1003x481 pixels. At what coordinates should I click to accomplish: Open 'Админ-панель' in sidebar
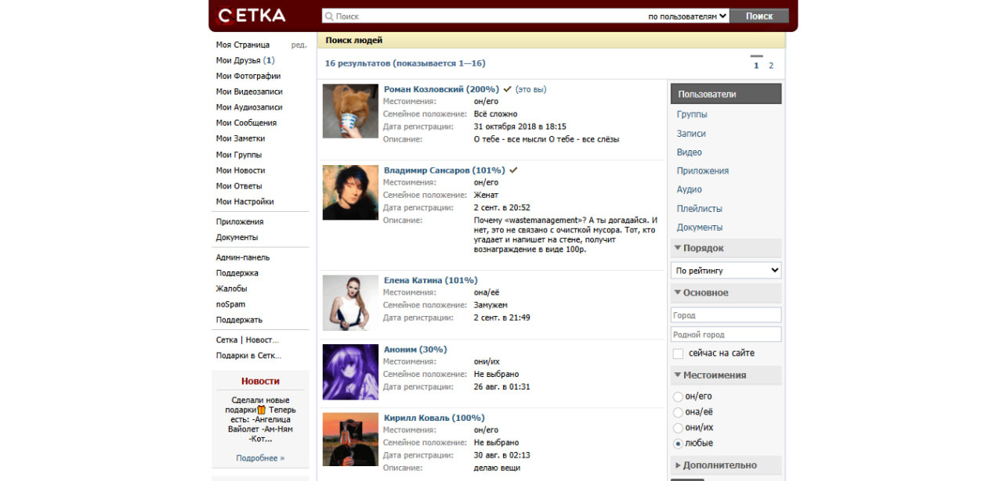[243, 257]
